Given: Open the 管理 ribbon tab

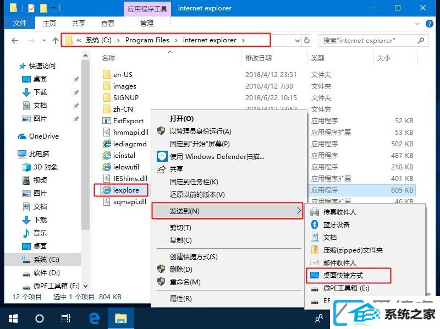Looking at the screenshot, I should (x=147, y=23).
